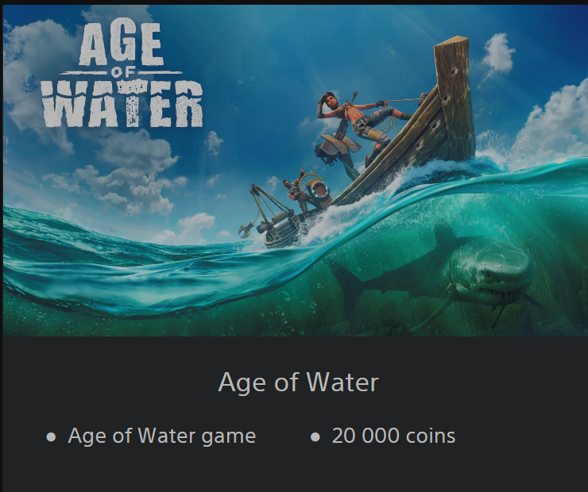This screenshot has height=492, width=588.
Task: Click the white cloud right of wooden post
Action: point(497,55)
